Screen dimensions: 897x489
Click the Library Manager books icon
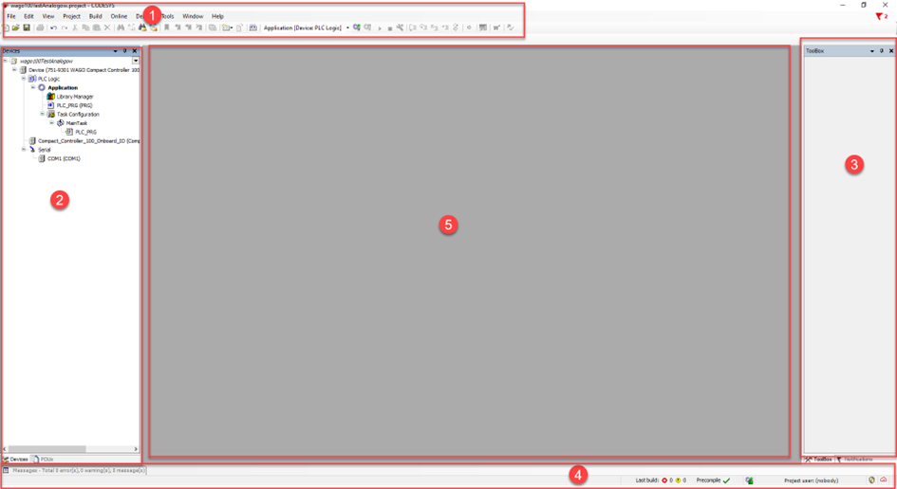coord(51,97)
